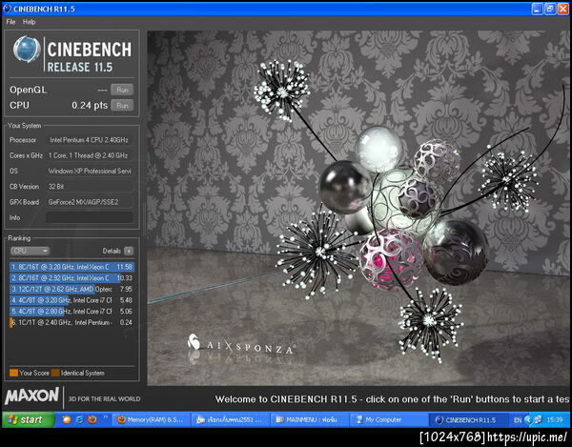The height and width of the screenshot is (447, 572).
Task: Select the OS field showing Windows XP
Action: (x=89, y=171)
